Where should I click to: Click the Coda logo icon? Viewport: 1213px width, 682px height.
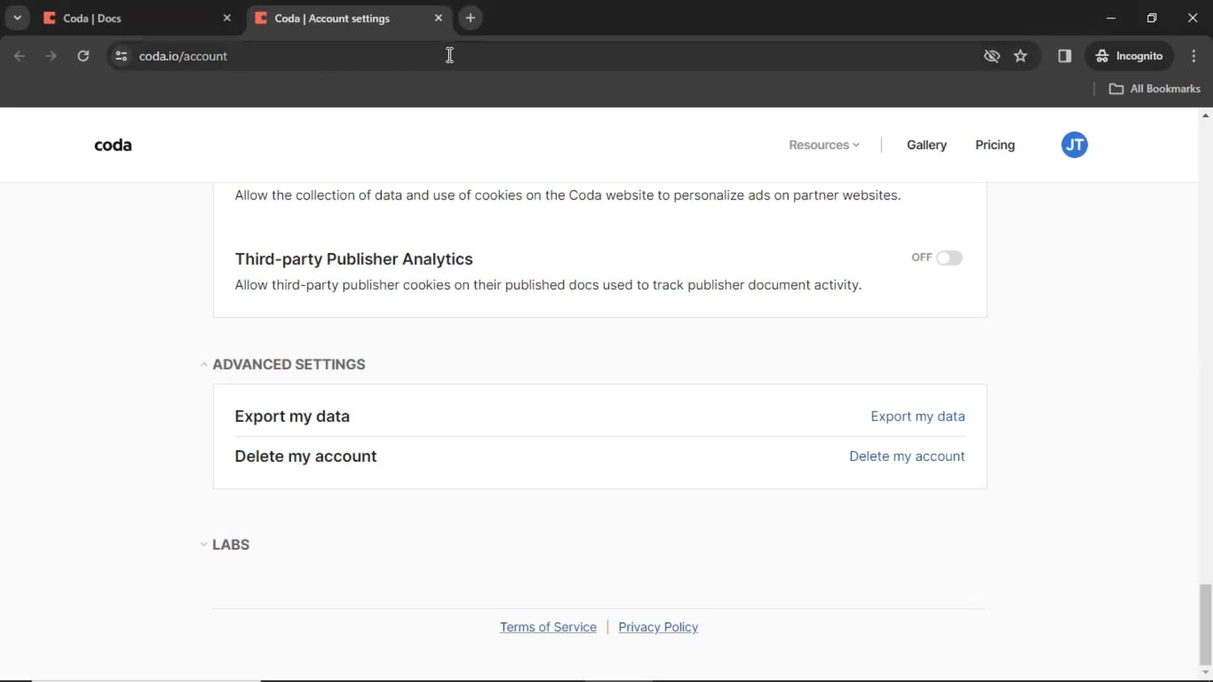pos(112,145)
